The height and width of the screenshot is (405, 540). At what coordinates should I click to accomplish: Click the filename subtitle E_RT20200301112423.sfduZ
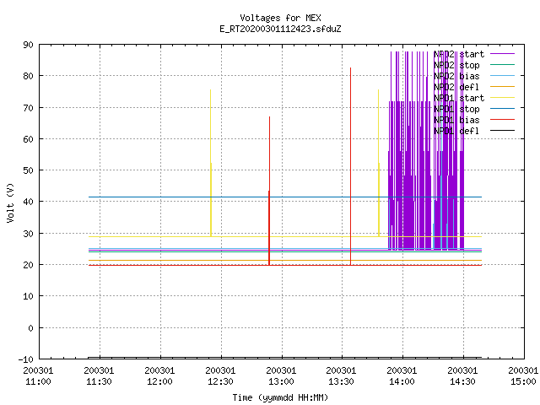tap(280, 29)
